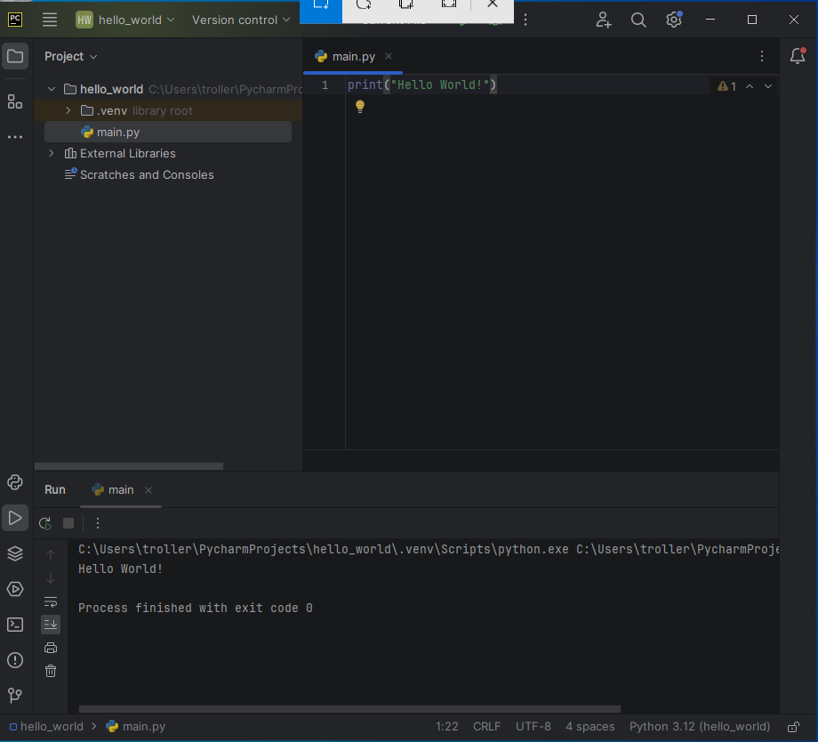Open the Notifications bell icon
818x742 pixels.
tap(798, 56)
